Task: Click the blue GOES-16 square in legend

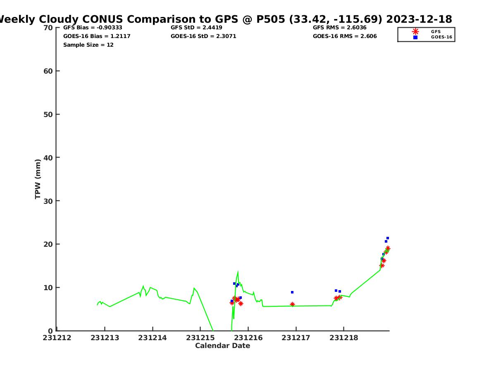Action: [415, 37]
